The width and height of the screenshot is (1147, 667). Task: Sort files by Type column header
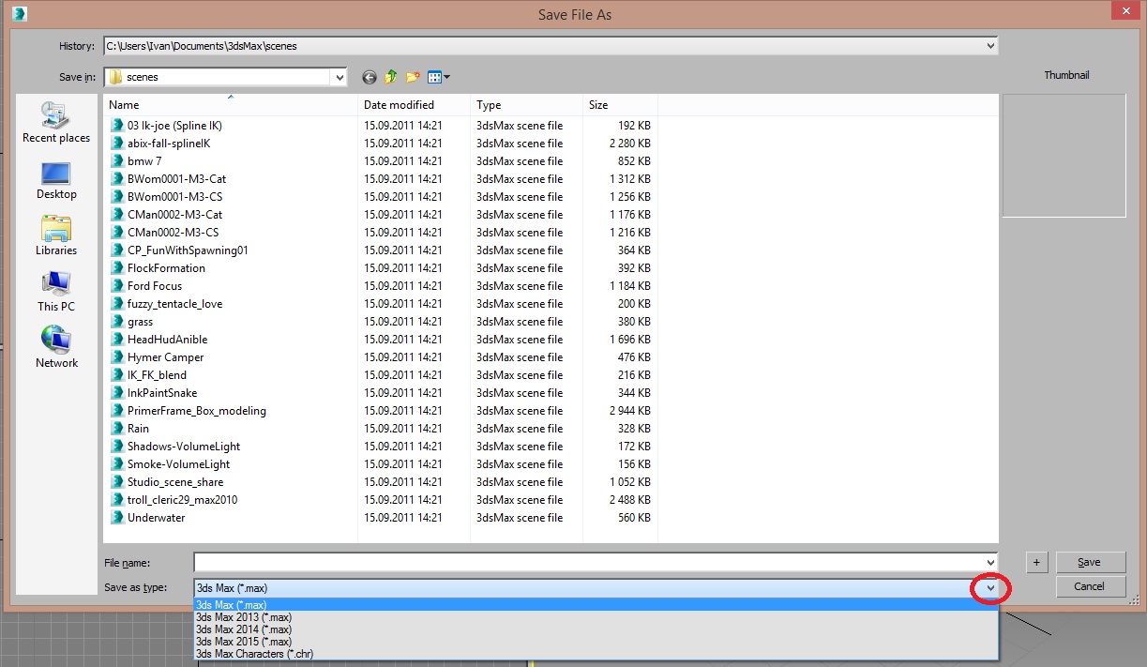(x=526, y=105)
